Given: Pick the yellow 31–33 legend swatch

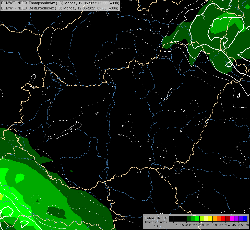Looking at the screenshot, I should (x=210, y=218).
